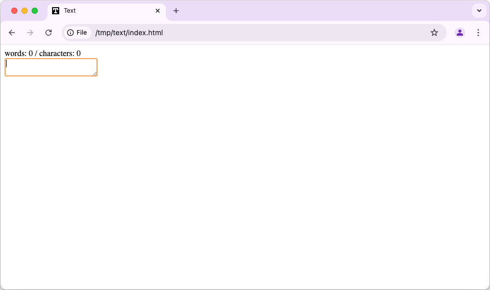Click the forward navigation arrow
Image resolution: width=490 pixels, height=290 pixels.
tap(30, 33)
